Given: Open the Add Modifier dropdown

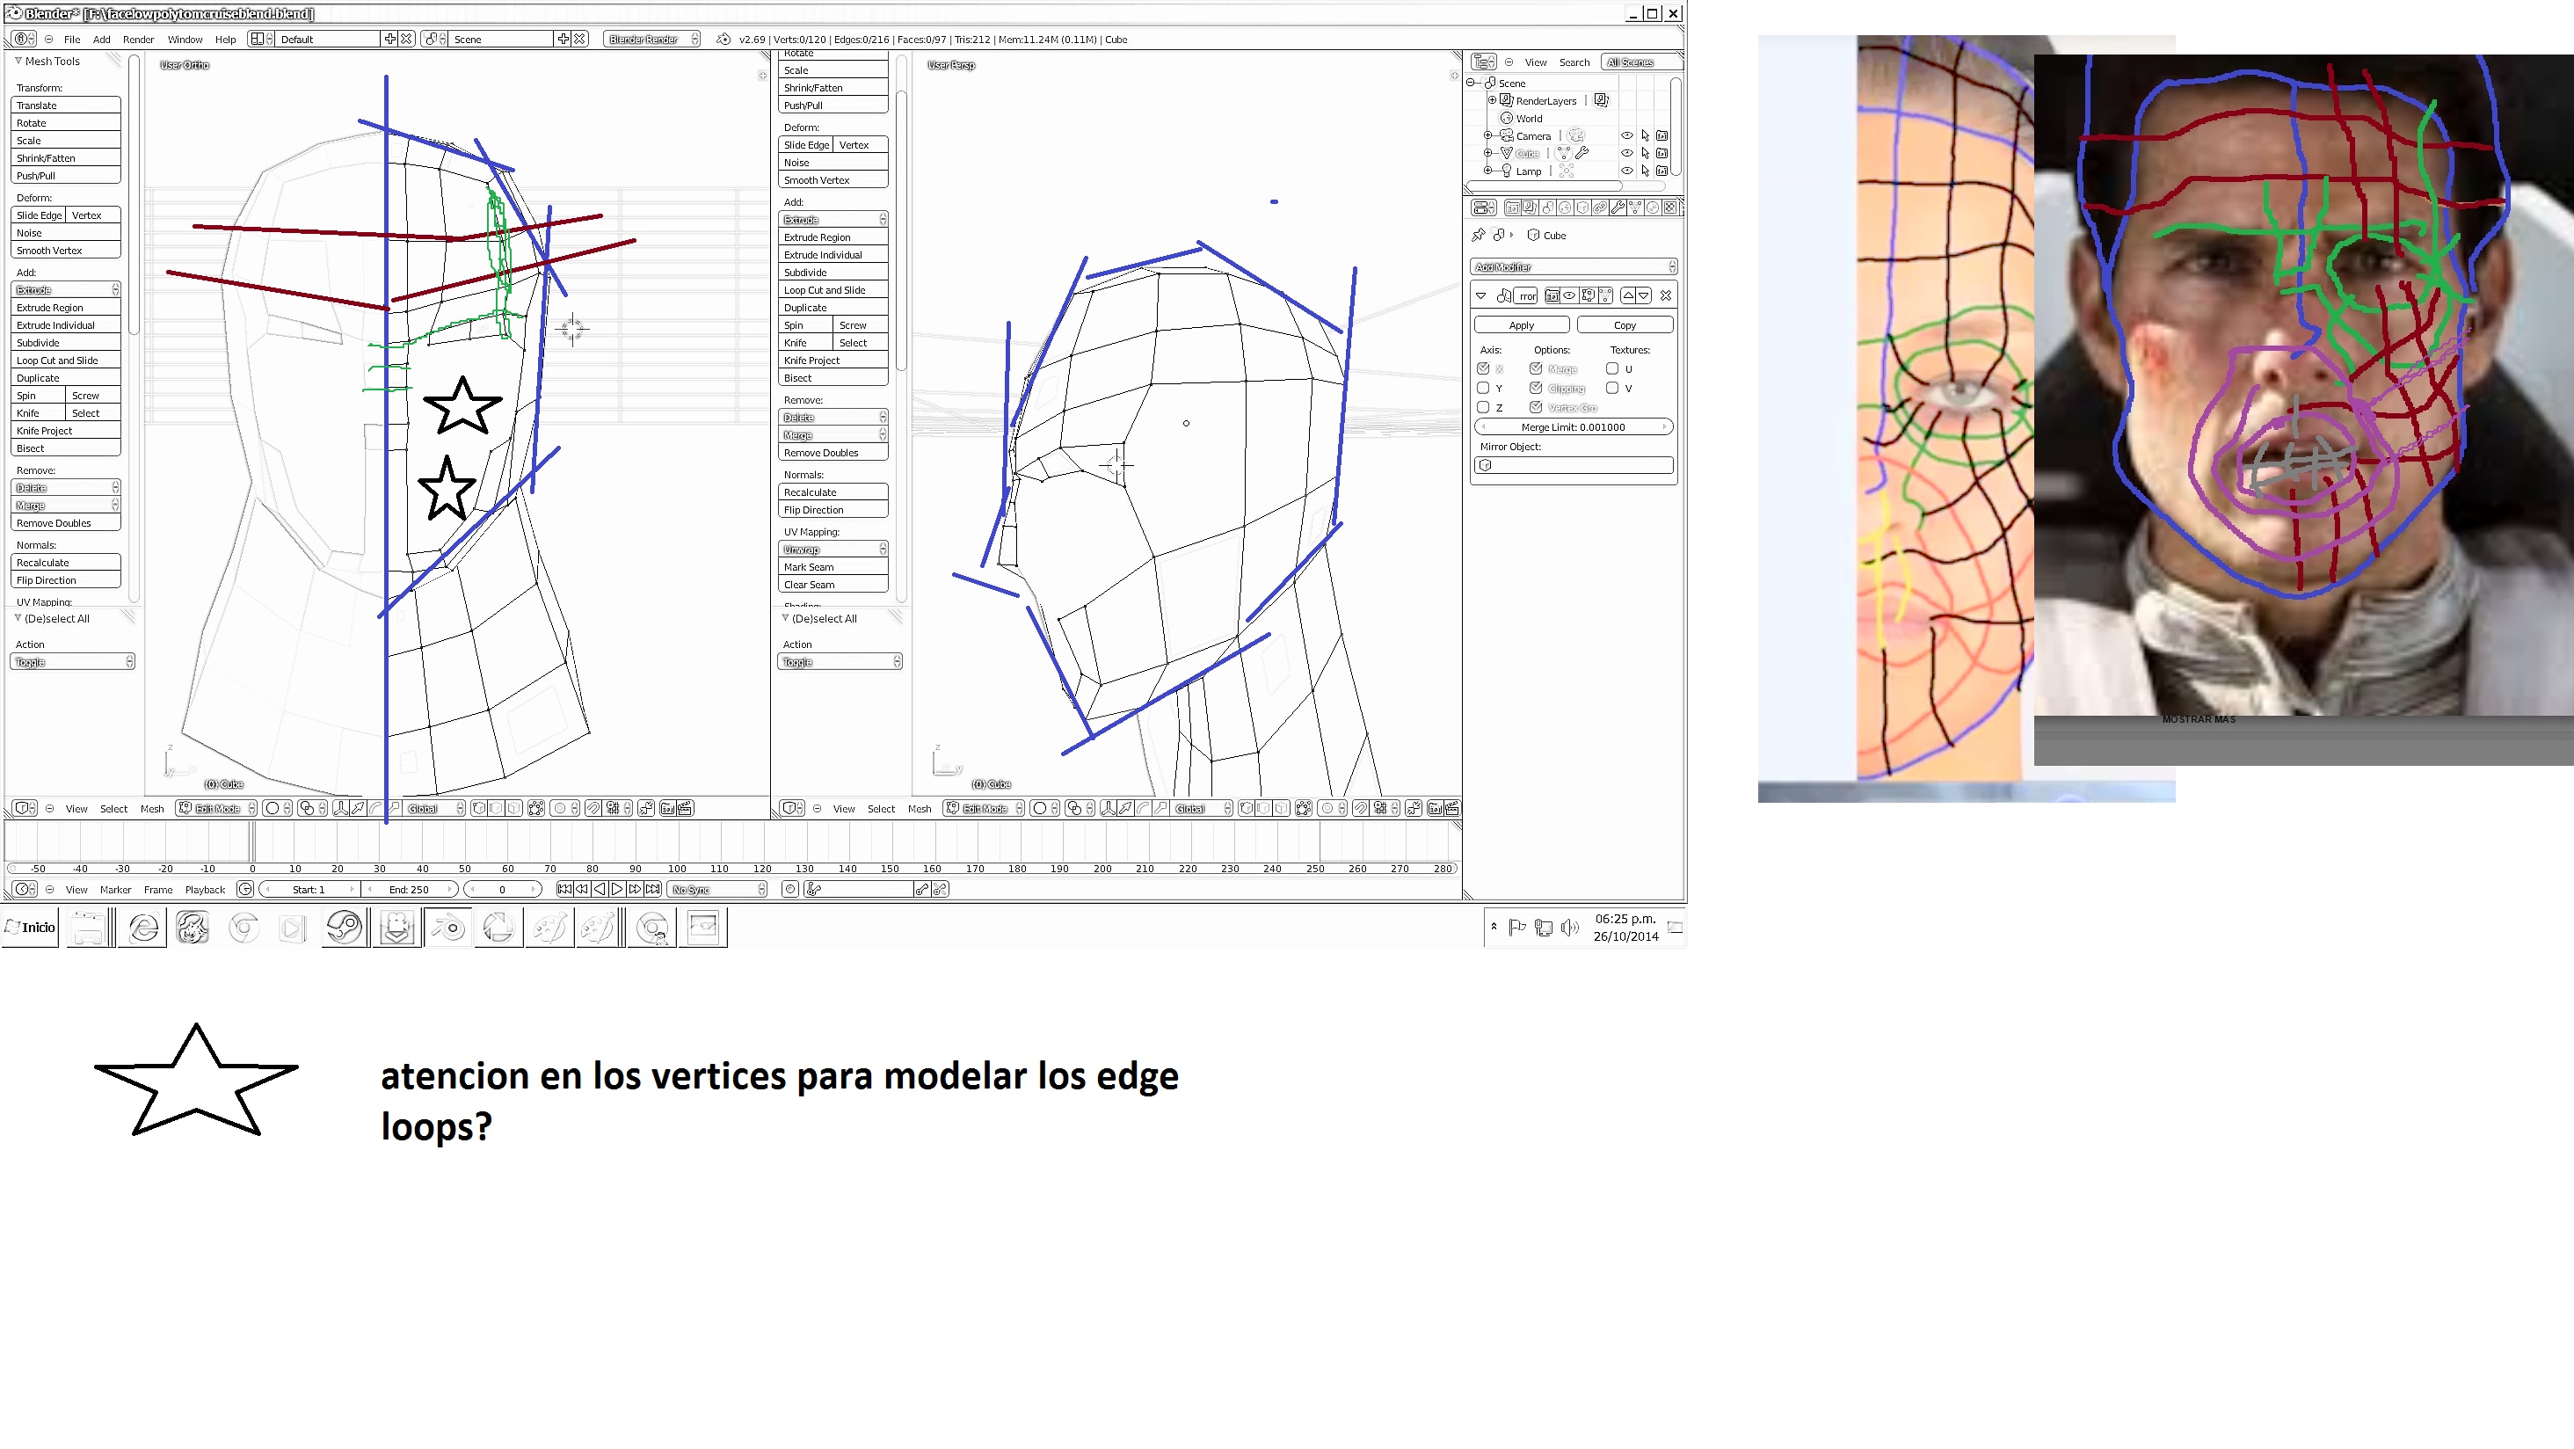Looking at the screenshot, I should point(1573,266).
